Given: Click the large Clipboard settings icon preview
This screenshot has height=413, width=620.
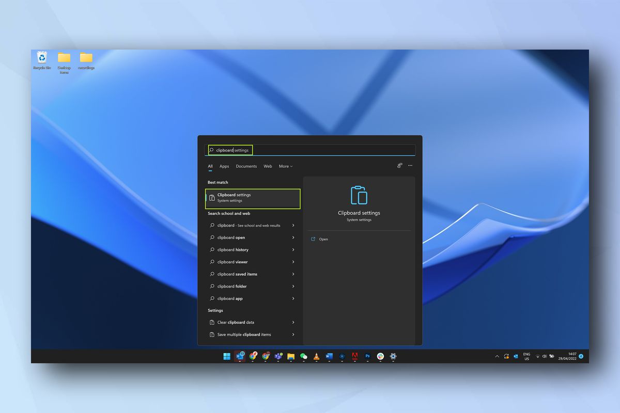Looking at the screenshot, I should (x=359, y=196).
